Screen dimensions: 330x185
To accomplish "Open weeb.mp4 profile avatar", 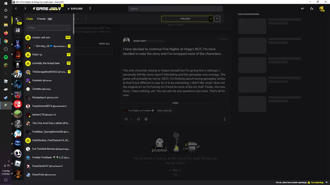I will point(126,41).
